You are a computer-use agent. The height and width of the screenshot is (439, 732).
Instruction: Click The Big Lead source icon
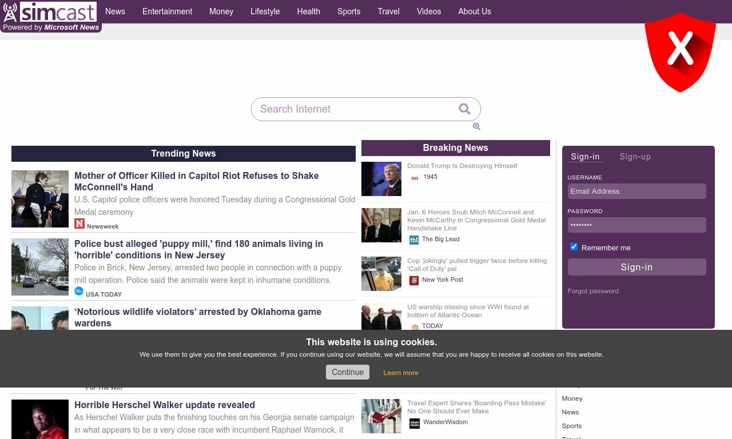[x=414, y=240]
